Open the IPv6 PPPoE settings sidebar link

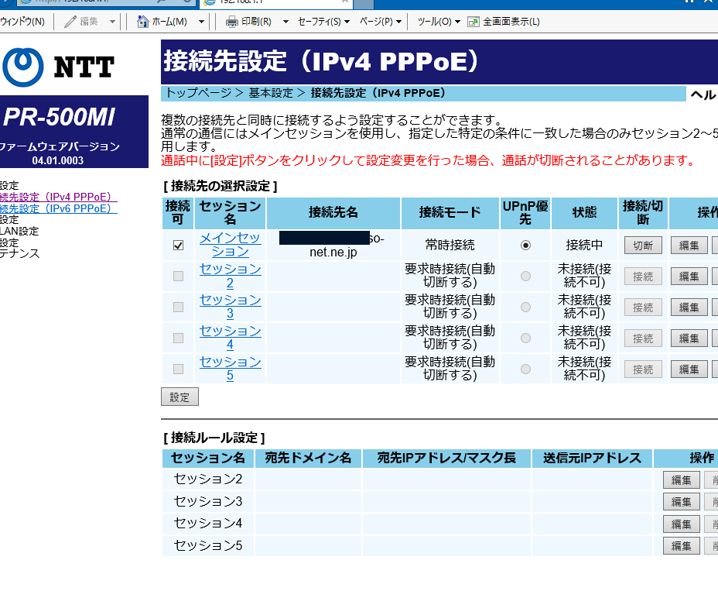pos(58,208)
